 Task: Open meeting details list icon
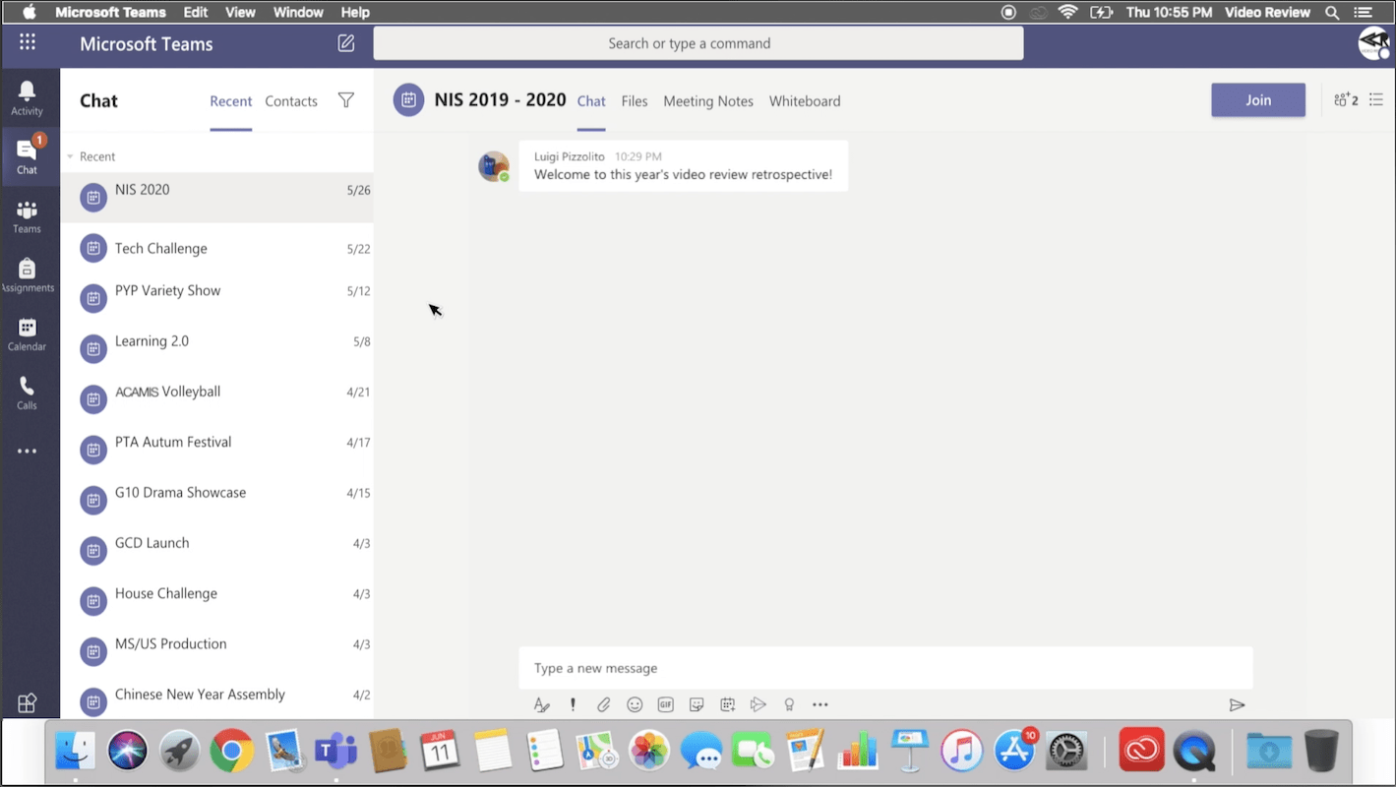point(1376,100)
